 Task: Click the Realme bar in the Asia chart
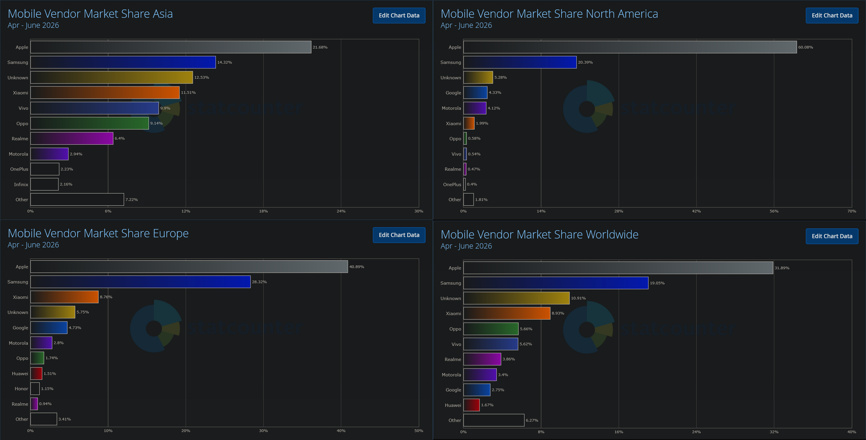[72, 138]
